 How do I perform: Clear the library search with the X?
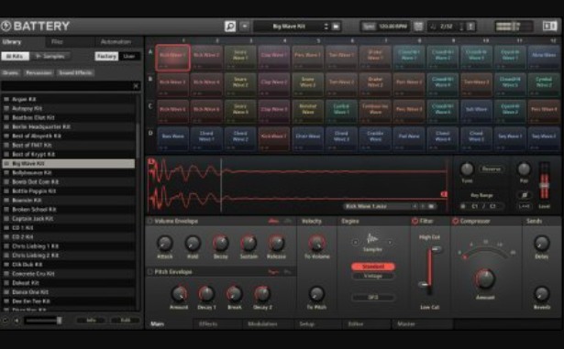pyautogui.click(x=136, y=86)
